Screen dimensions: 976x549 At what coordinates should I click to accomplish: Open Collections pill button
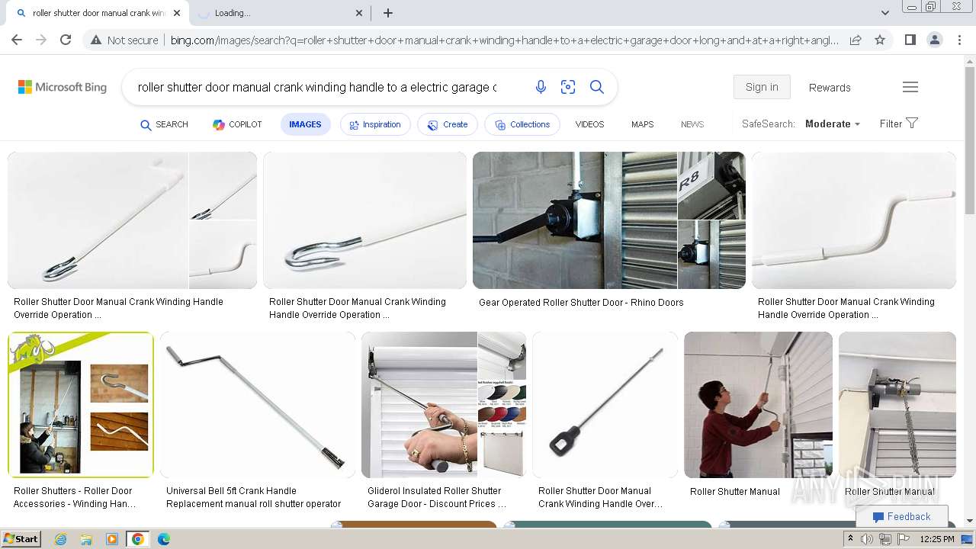tap(522, 124)
